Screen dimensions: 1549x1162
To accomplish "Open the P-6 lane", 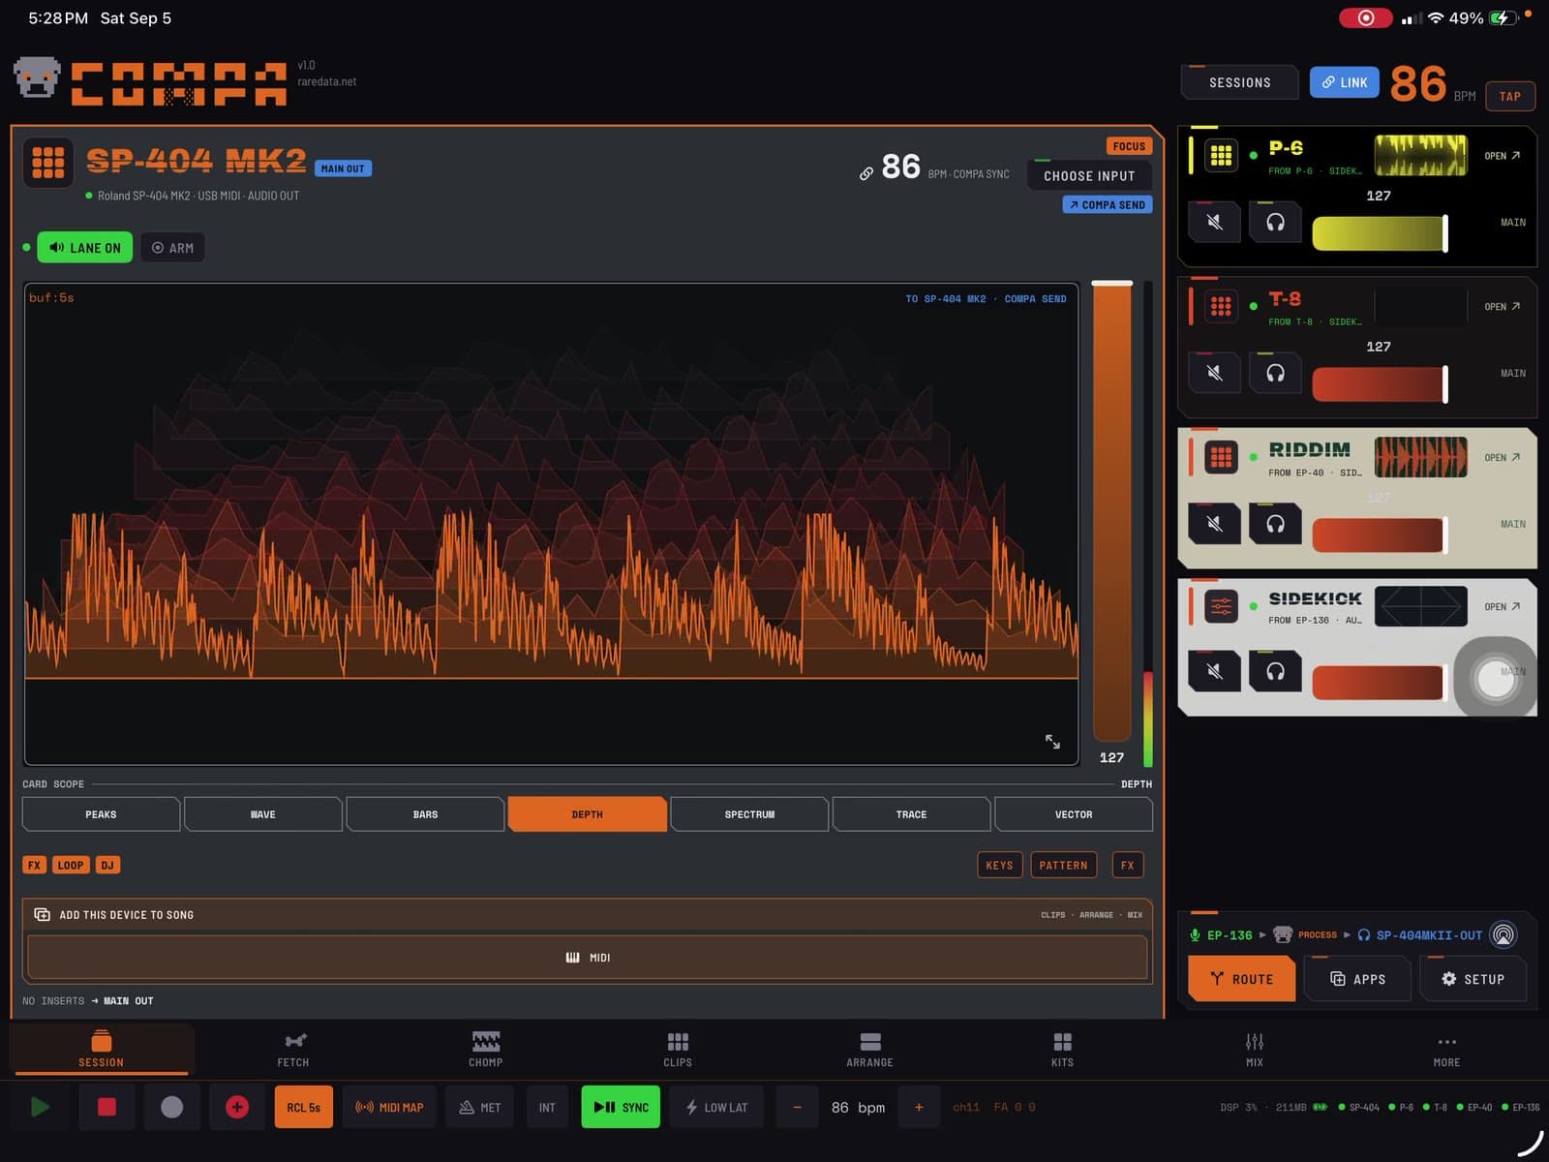I will (x=1502, y=156).
